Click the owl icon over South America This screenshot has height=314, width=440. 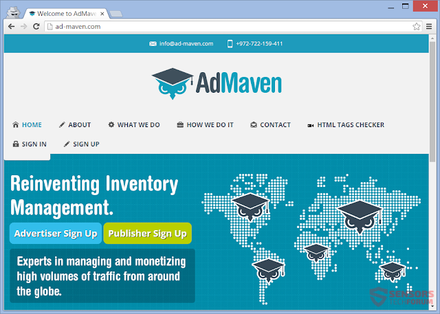point(269,271)
